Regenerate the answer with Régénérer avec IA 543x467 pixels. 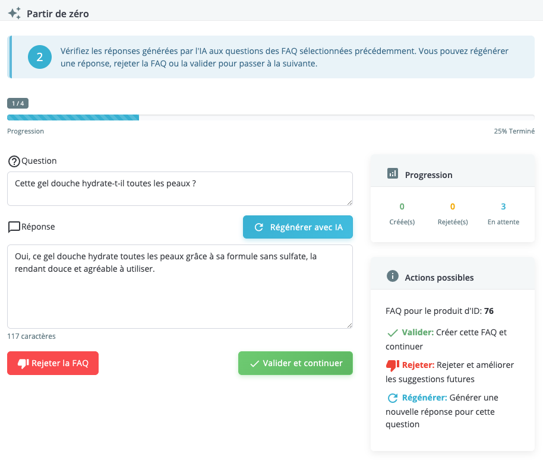tap(298, 227)
